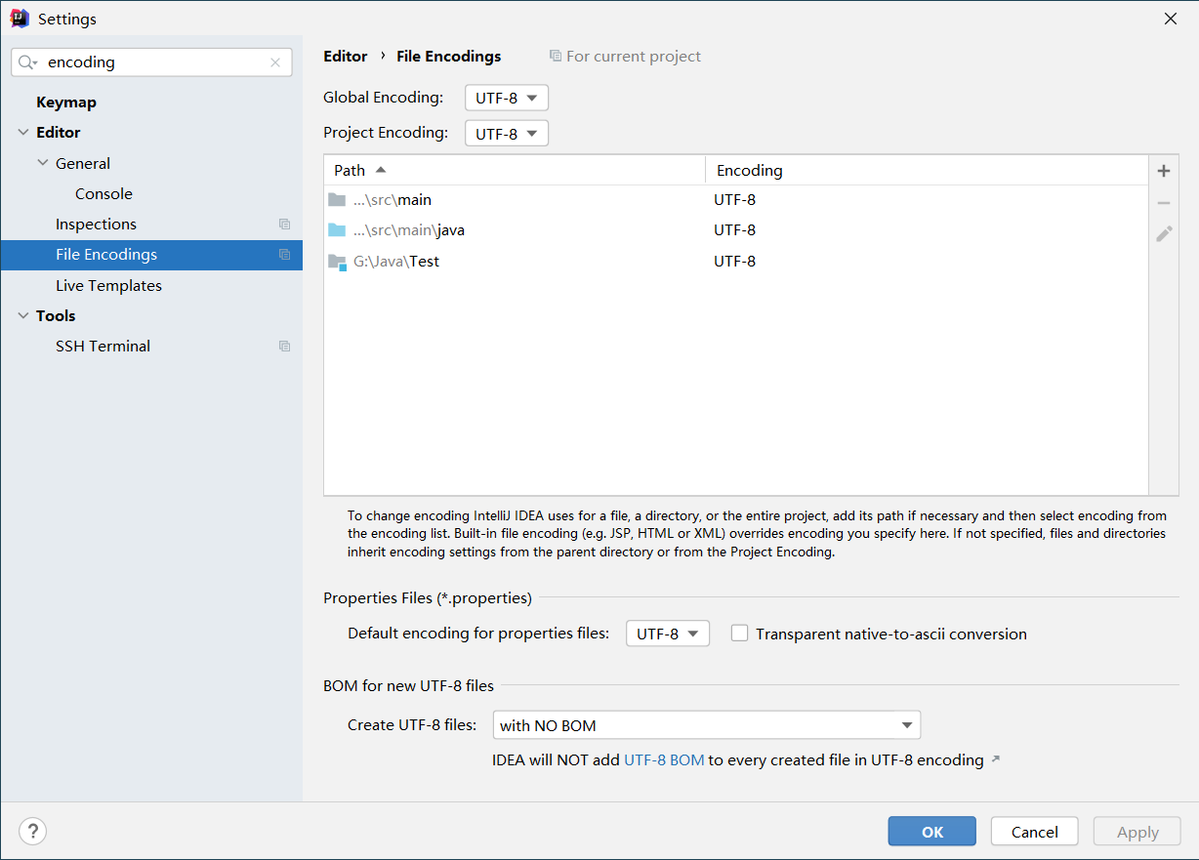Collapse the Tools tree section
Screen dimensions: 1199x860
click(23, 316)
